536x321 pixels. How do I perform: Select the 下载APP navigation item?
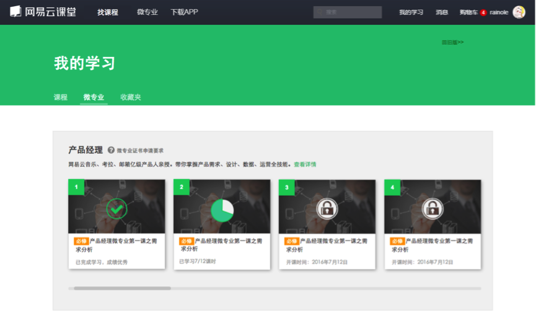pyautogui.click(x=184, y=12)
